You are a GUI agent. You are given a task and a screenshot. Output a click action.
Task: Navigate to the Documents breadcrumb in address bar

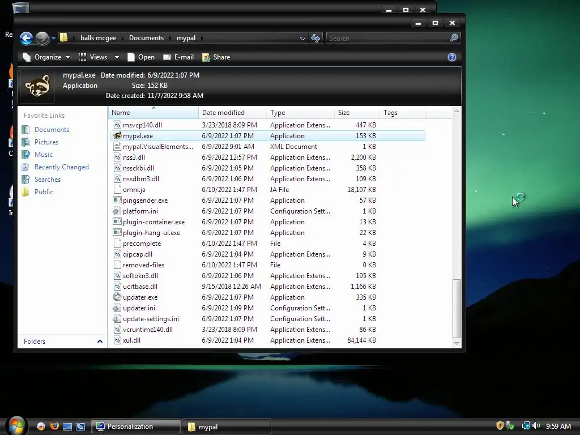(146, 38)
